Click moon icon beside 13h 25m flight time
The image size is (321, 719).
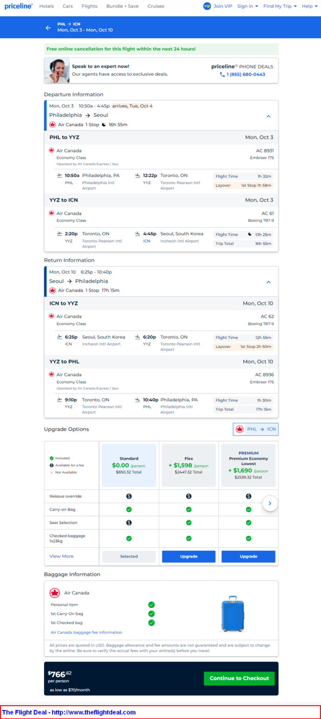point(250,234)
